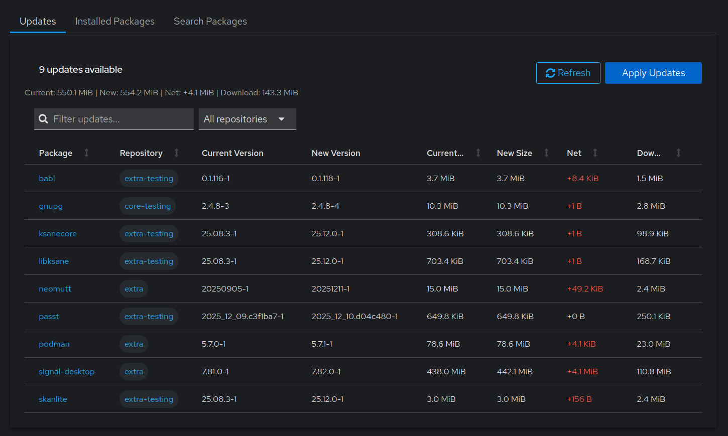This screenshot has height=436, width=728.
Task: Click the core-testing repository badge for gnupg
Action: pyautogui.click(x=147, y=206)
